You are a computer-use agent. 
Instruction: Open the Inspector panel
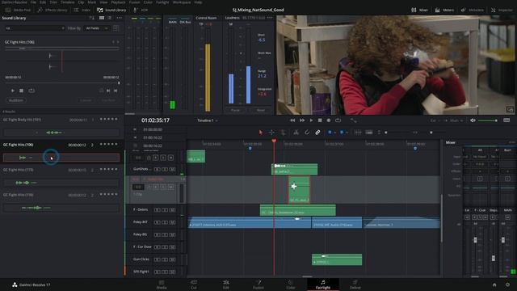[x=502, y=10]
